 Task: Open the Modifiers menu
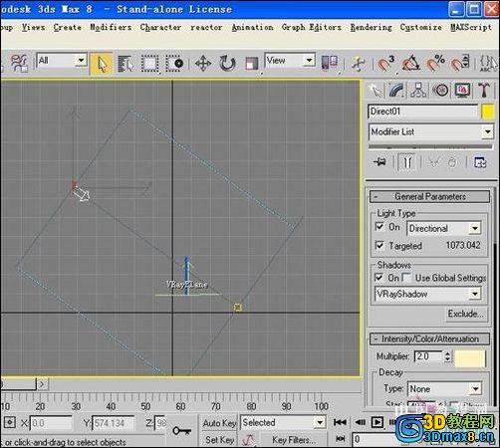[x=111, y=27]
